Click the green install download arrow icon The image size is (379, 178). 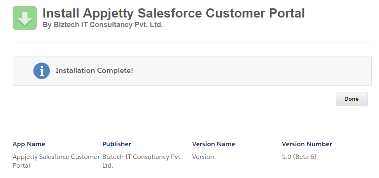(25, 18)
